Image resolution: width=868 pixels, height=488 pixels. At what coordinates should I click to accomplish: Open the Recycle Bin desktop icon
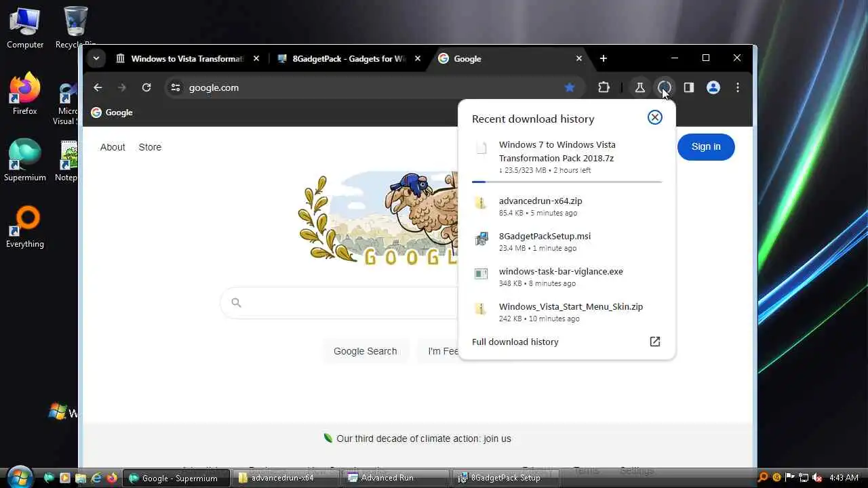click(x=75, y=28)
